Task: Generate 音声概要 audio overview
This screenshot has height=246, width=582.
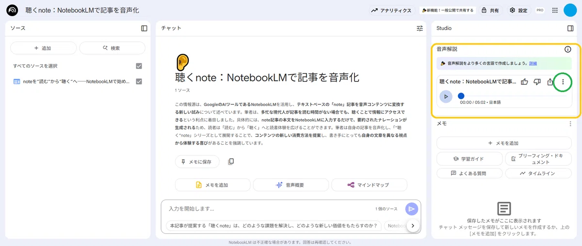Action: coord(291,185)
